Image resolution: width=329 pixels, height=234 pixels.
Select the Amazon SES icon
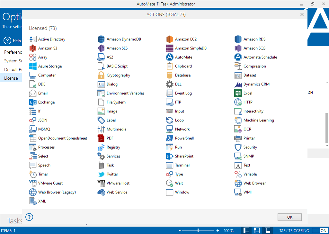101,48
